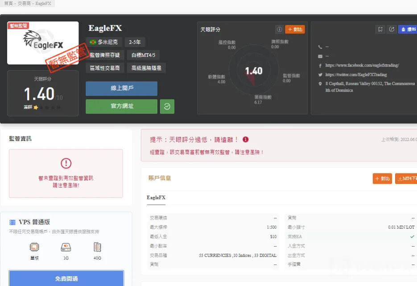Click the blue 爆料 button
The width and height of the screenshot is (417, 286).
(x=408, y=29)
